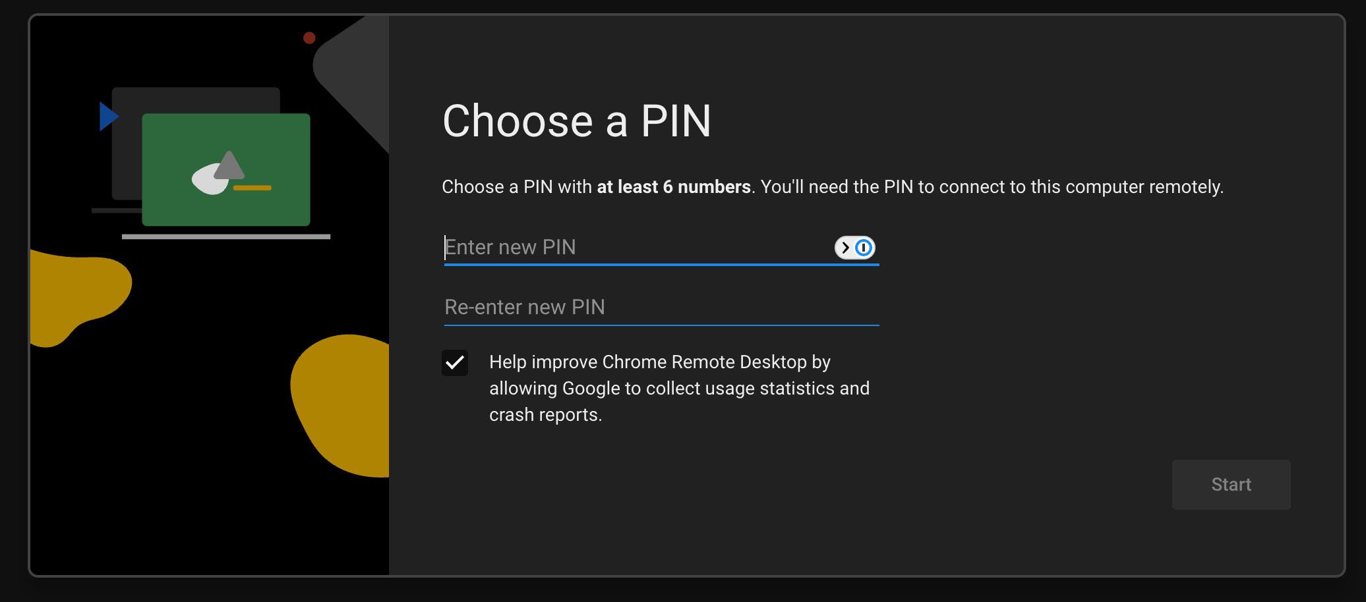The width and height of the screenshot is (1366, 602).
Task: Click the gray triangle on the green screen
Action: [229, 166]
